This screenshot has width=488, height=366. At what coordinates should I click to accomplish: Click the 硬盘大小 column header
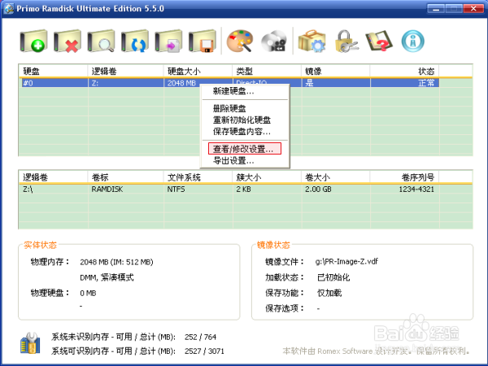[x=198, y=72]
